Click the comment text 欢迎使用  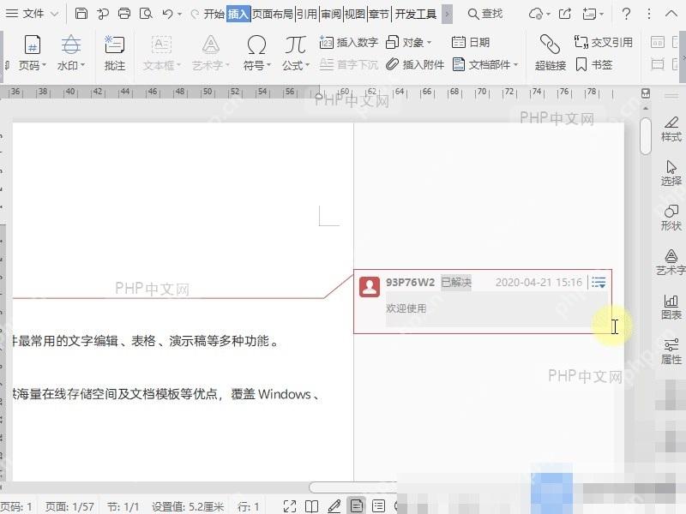[406, 308]
